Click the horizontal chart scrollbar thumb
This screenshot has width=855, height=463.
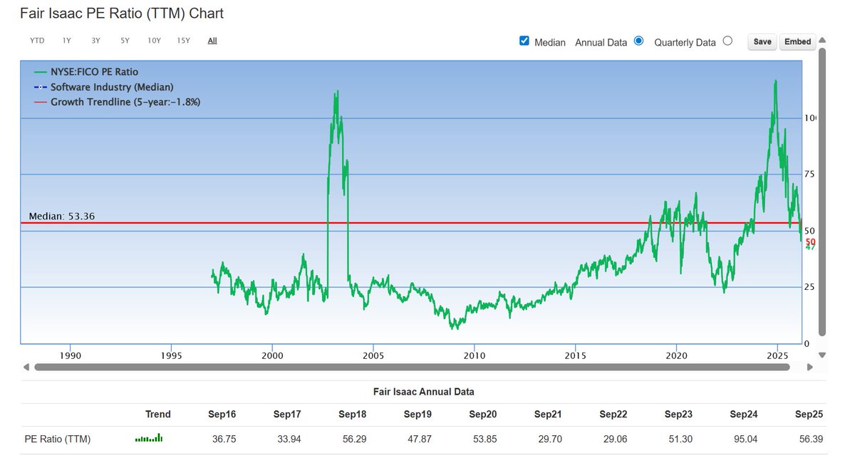[412, 368]
